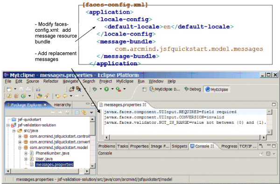The width and height of the screenshot is (280, 184).
Task: Click the green Run play icon
Action: pos(106,89)
